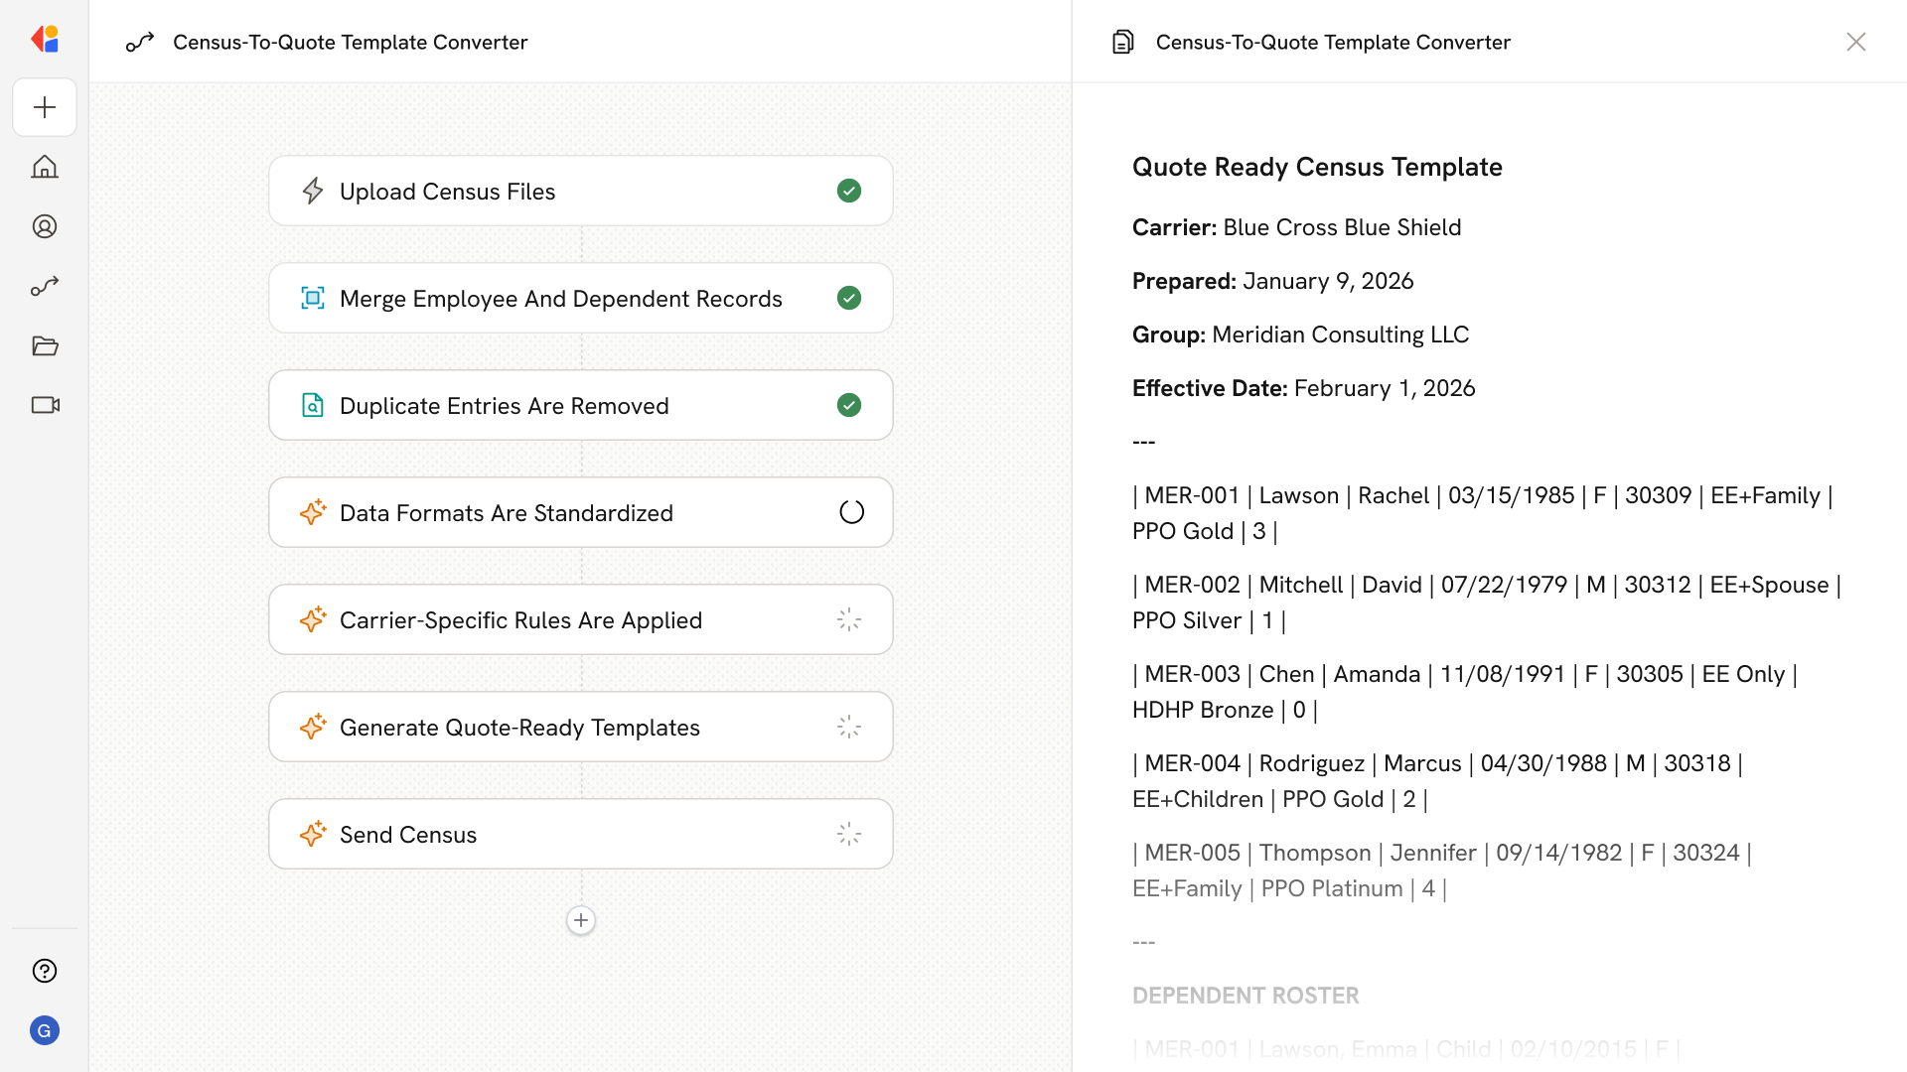Click the sparkle icon on Send Census step
This screenshot has height=1072, width=1907.
click(313, 834)
